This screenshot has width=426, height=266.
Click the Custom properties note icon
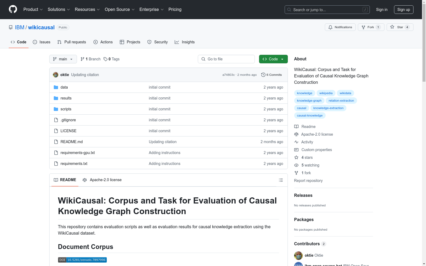[296, 150]
